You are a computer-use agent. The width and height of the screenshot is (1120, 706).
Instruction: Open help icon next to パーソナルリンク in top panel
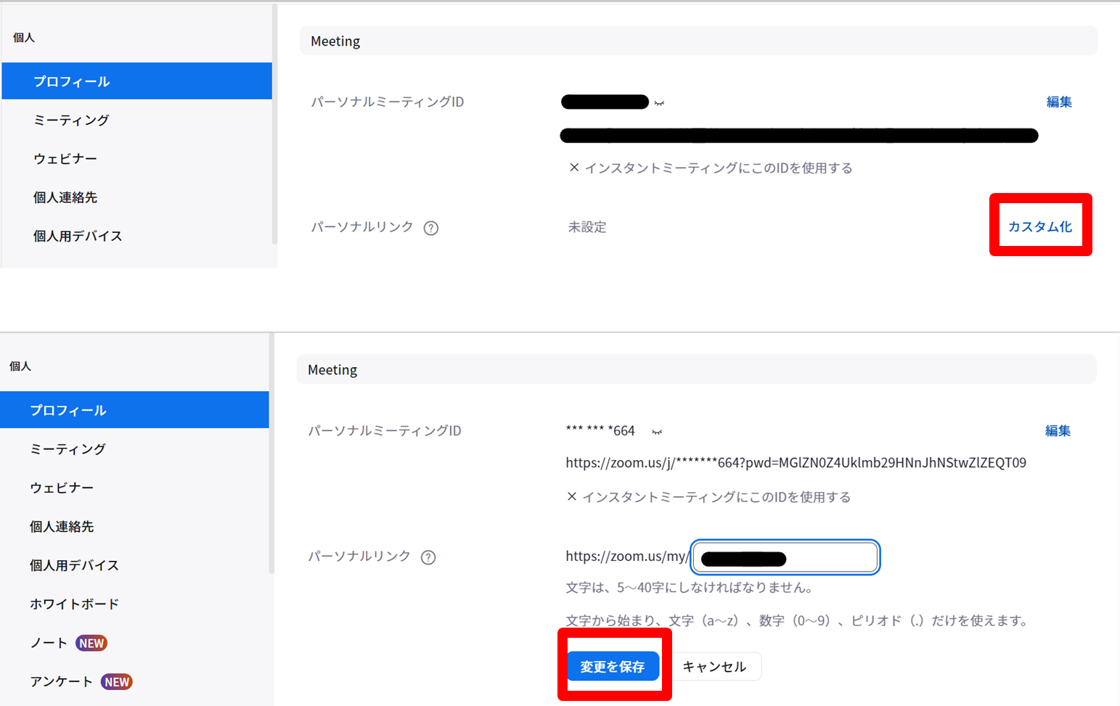431,228
